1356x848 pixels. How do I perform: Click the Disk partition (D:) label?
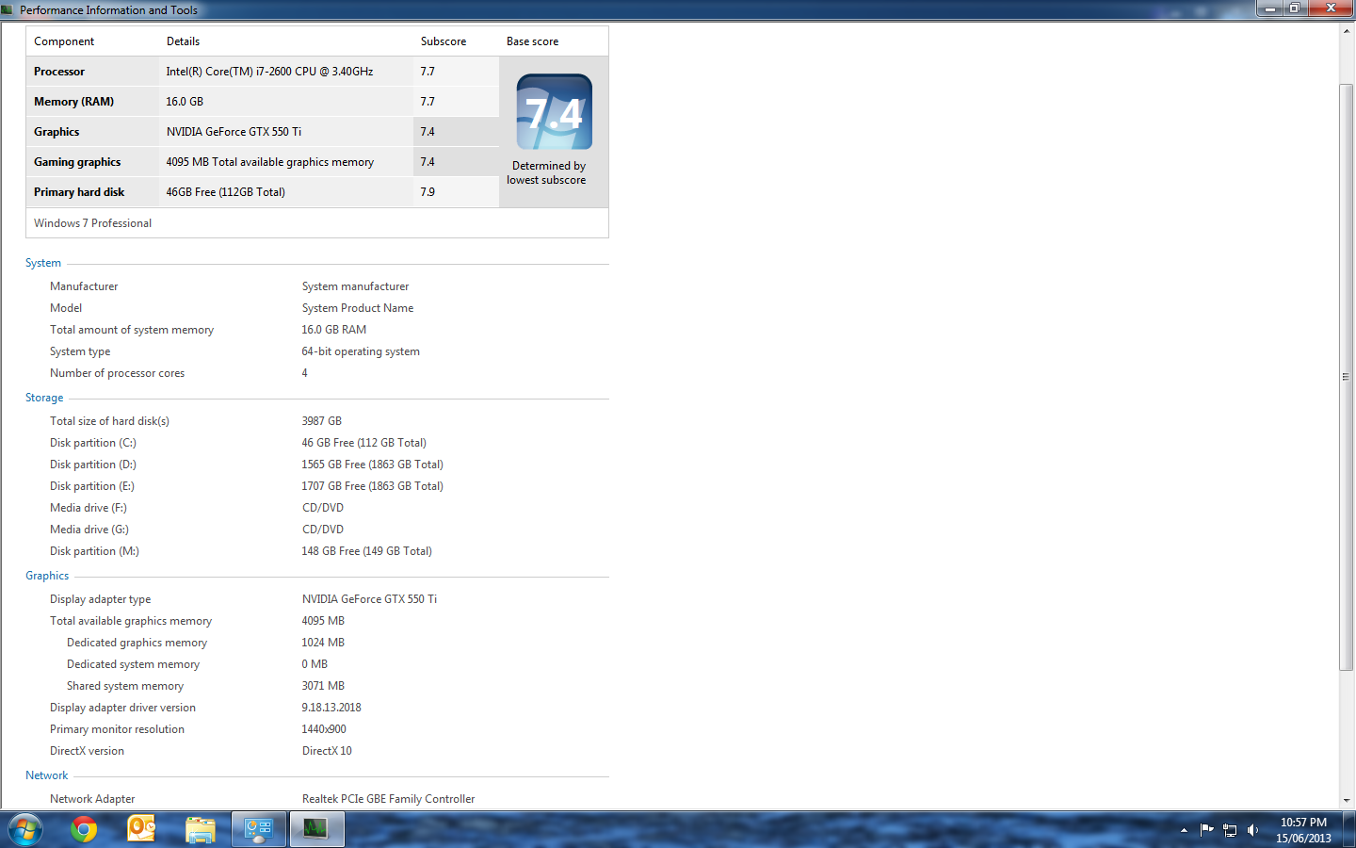point(93,465)
